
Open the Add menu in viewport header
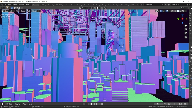(x=28, y=11)
